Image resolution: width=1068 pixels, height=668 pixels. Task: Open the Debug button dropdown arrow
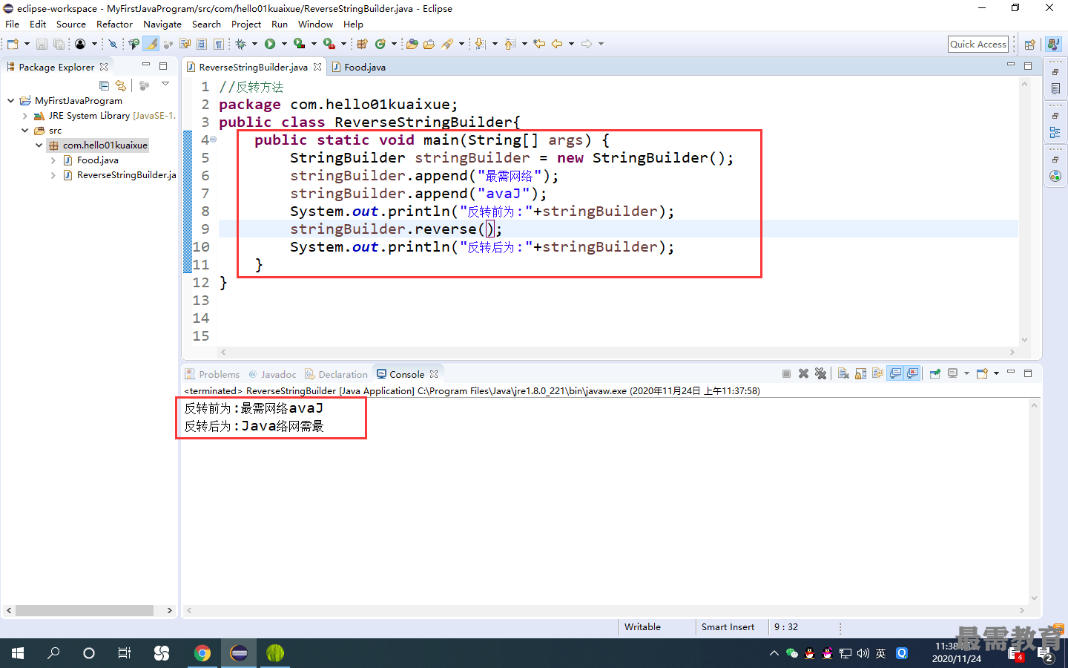[254, 44]
